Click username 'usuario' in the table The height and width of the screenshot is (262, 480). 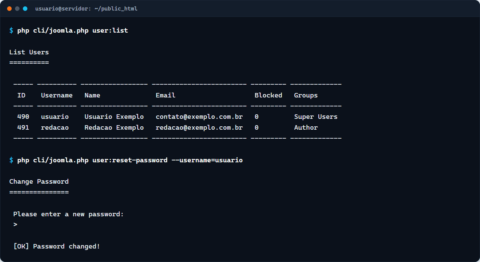[55, 117]
